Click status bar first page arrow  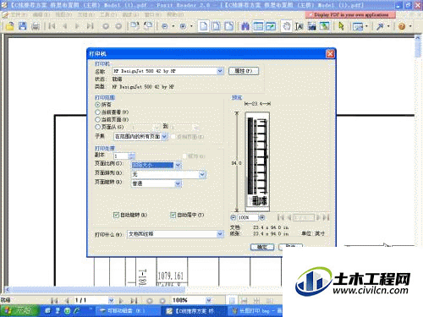pos(54,301)
